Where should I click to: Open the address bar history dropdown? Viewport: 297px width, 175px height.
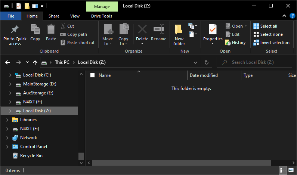[x=195, y=62]
